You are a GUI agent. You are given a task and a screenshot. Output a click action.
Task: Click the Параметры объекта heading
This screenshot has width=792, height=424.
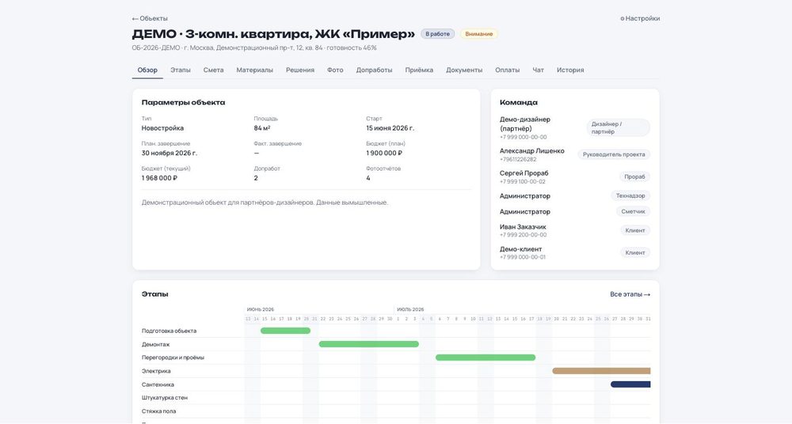(184, 103)
